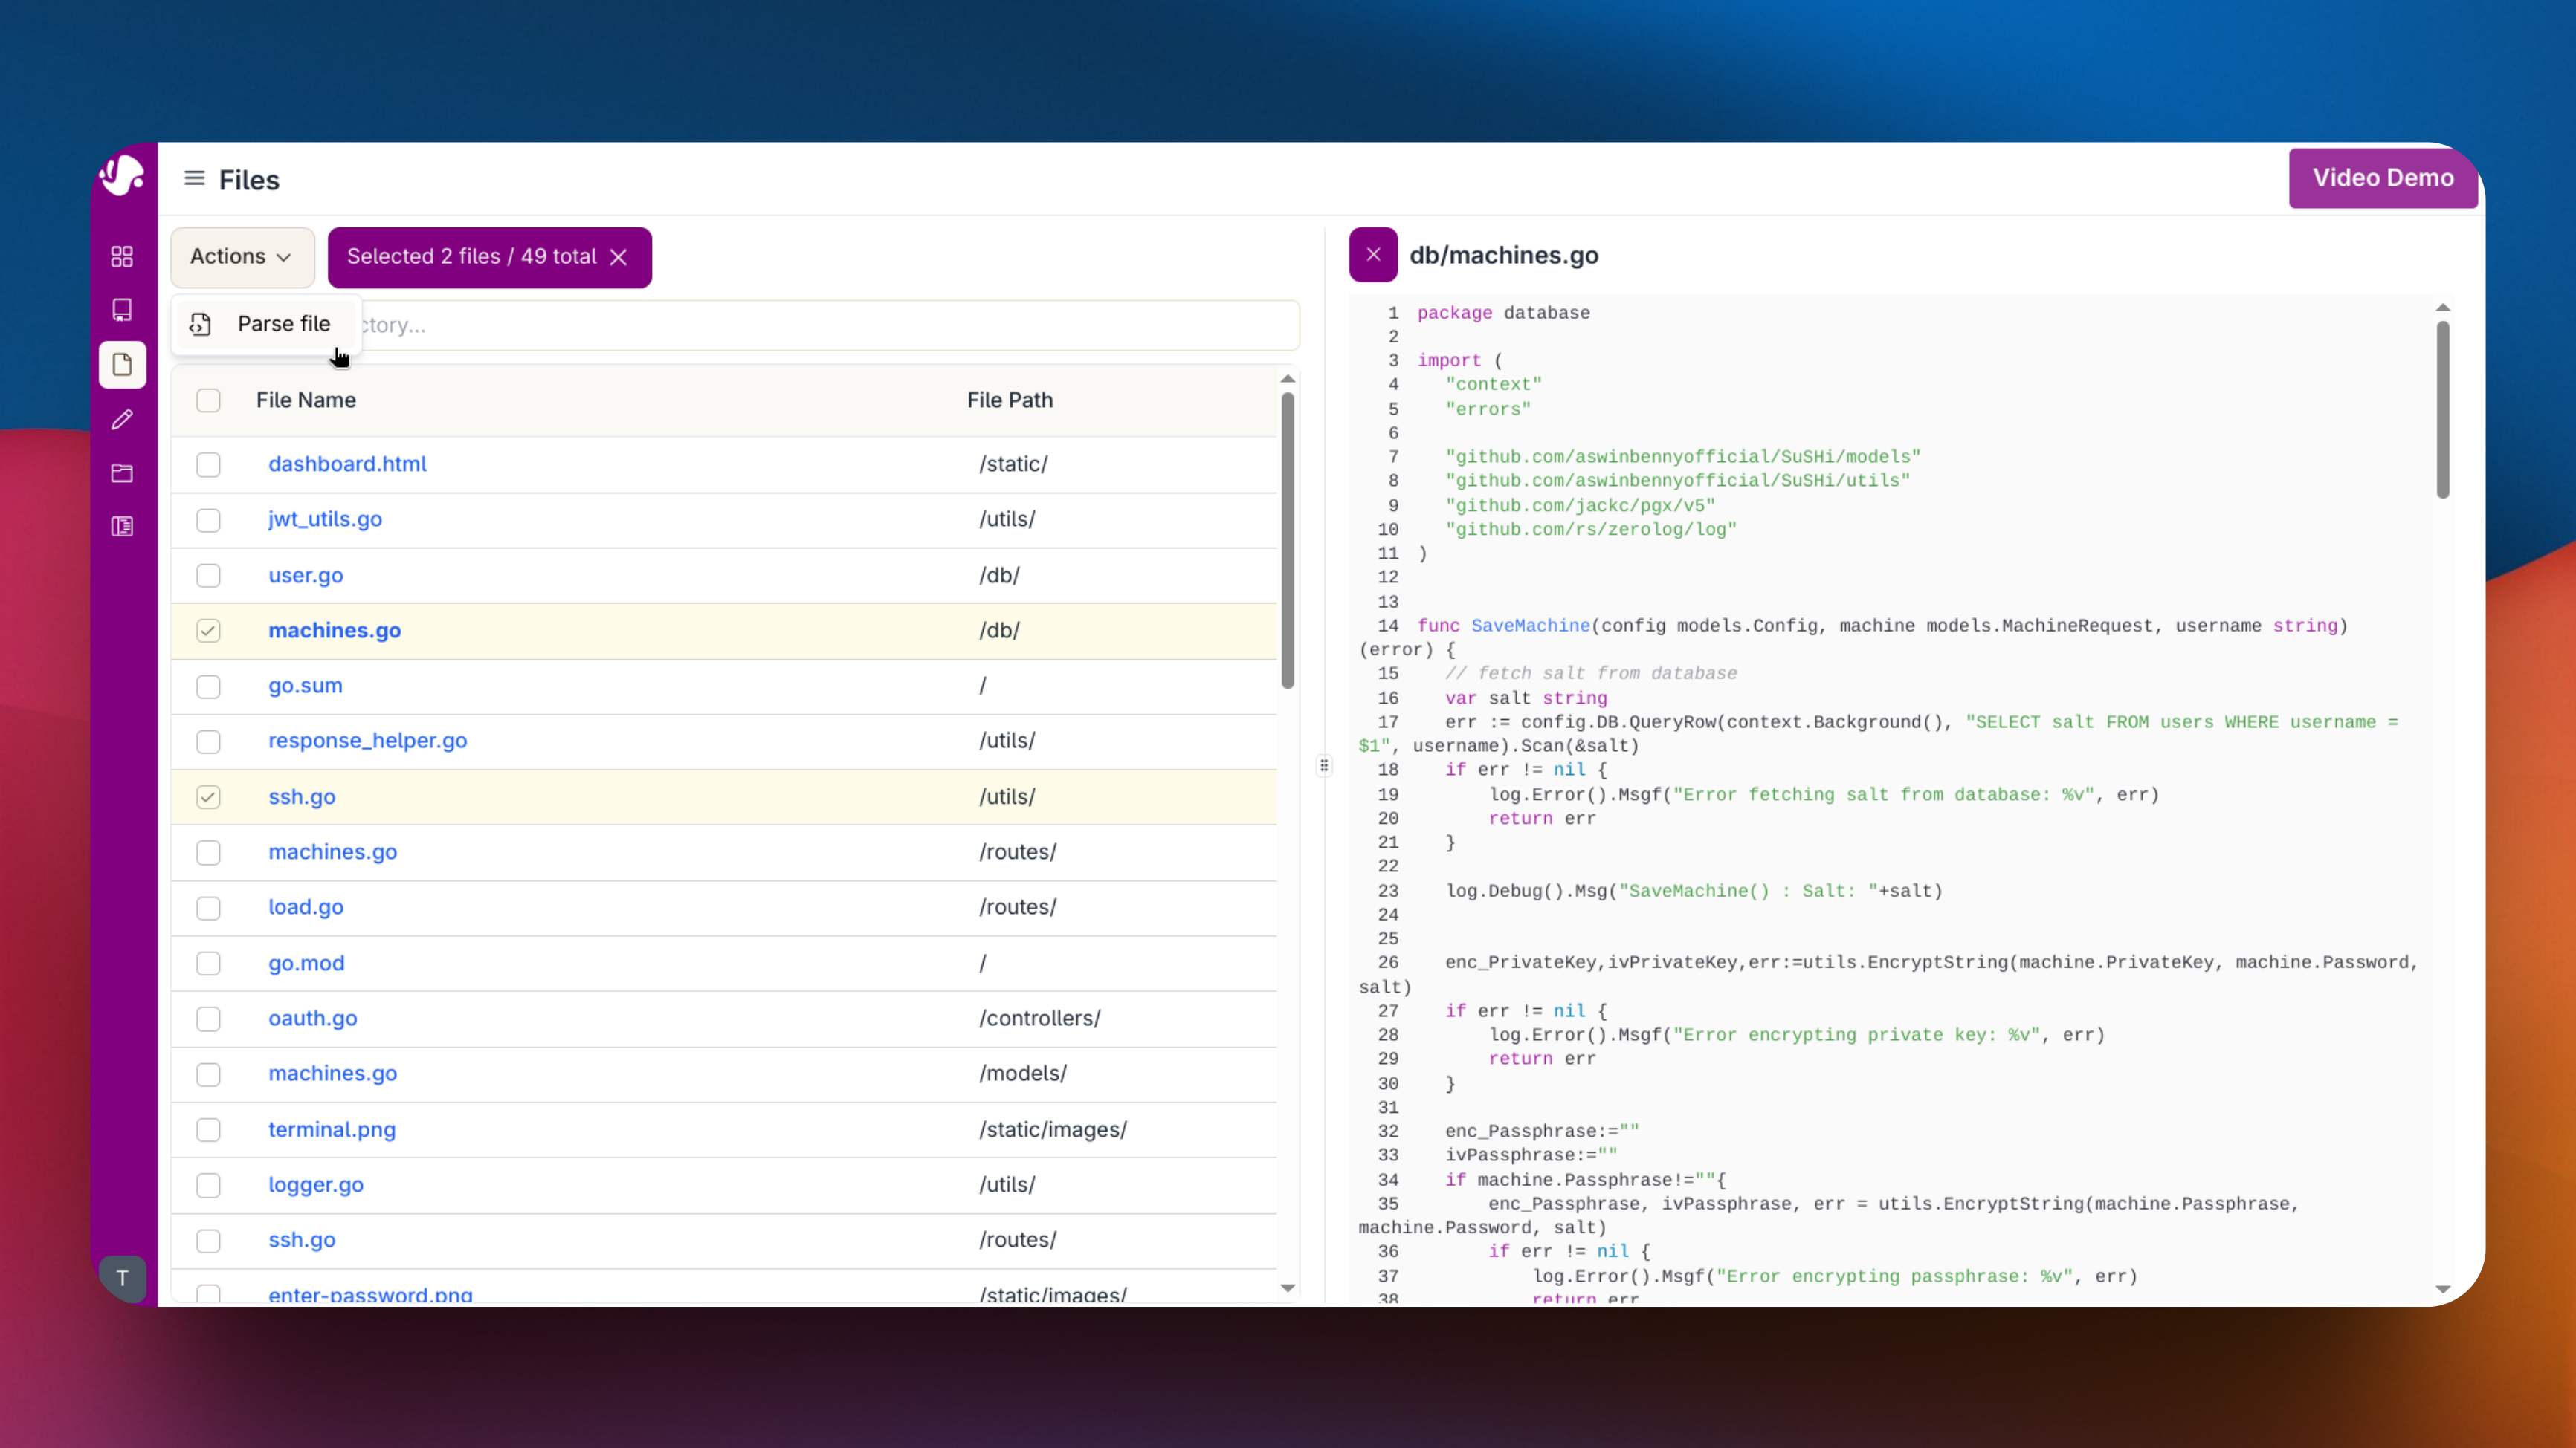Click the File Path column header

(1009, 400)
